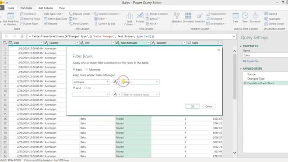Click the scroll down arrow of table

234,153
